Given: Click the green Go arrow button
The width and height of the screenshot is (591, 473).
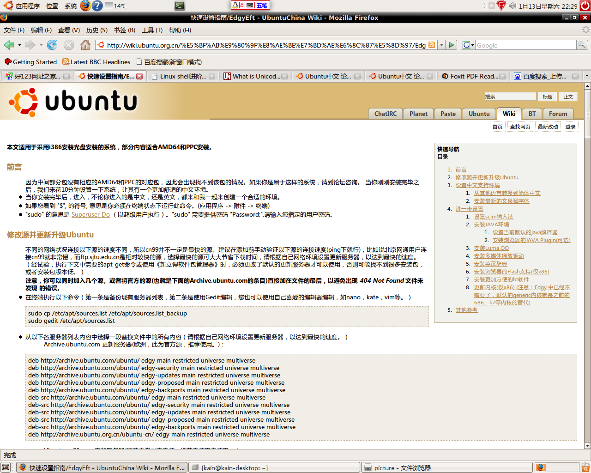Looking at the screenshot, I should coord(452,45).
